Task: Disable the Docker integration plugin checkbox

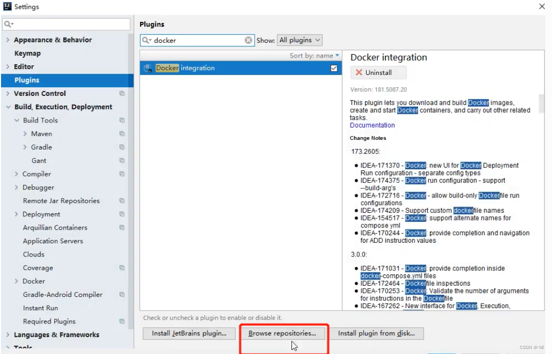Action: pyautogui.click(x=334, y=68)
